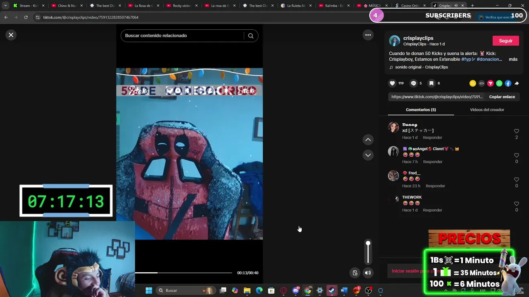Like Angel Claret's comment heart
Viewport: 529px width, 297px height.
pyautogui.click(x=516, y=156)
